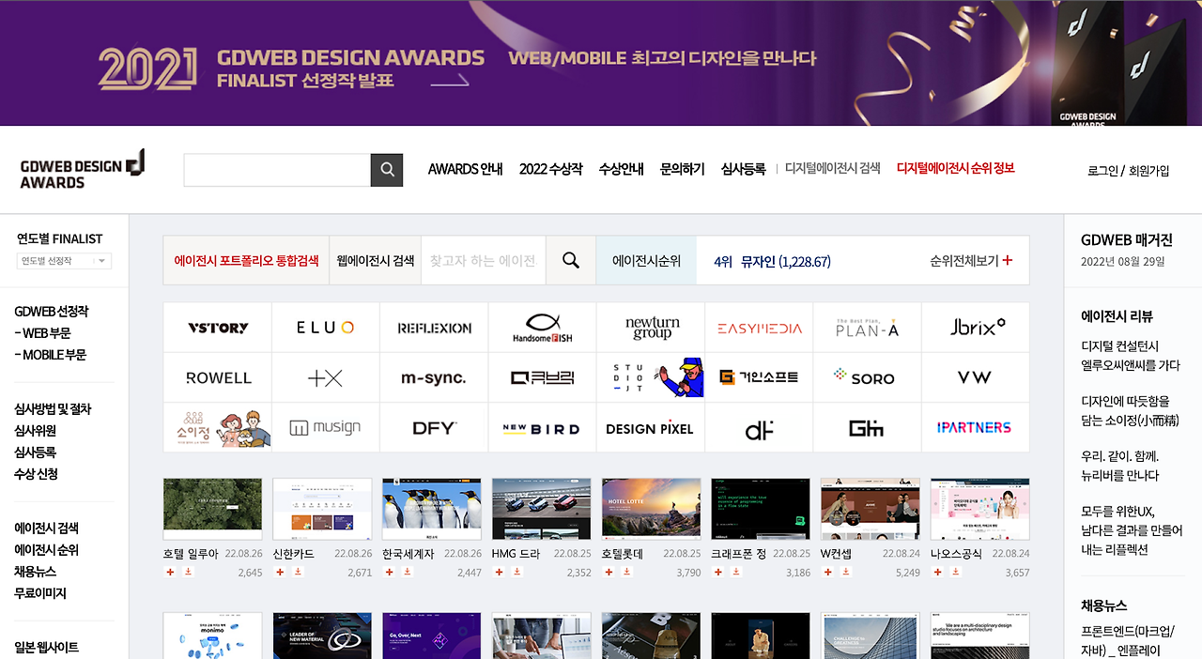This screenshot has width=1202, height=659.
Task: Click the red plus beside 순위전체보기
Action: click(x=1008, y=260)
